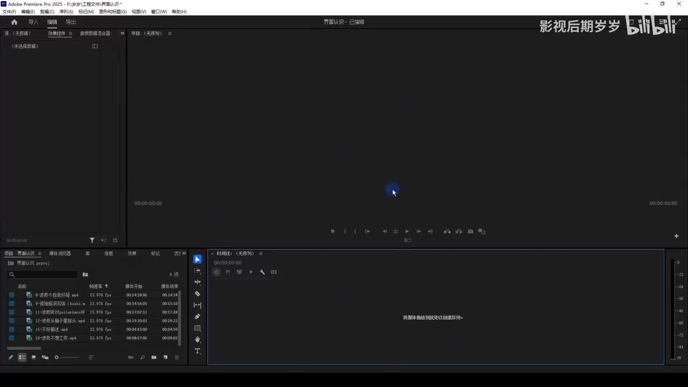Select the Type (T) tool
688x387 pixels.
pyautogui.click(x=197, y=351)
